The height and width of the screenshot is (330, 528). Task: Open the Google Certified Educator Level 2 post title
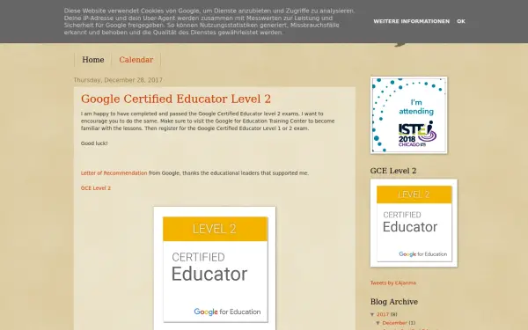(x=176, y=99)
